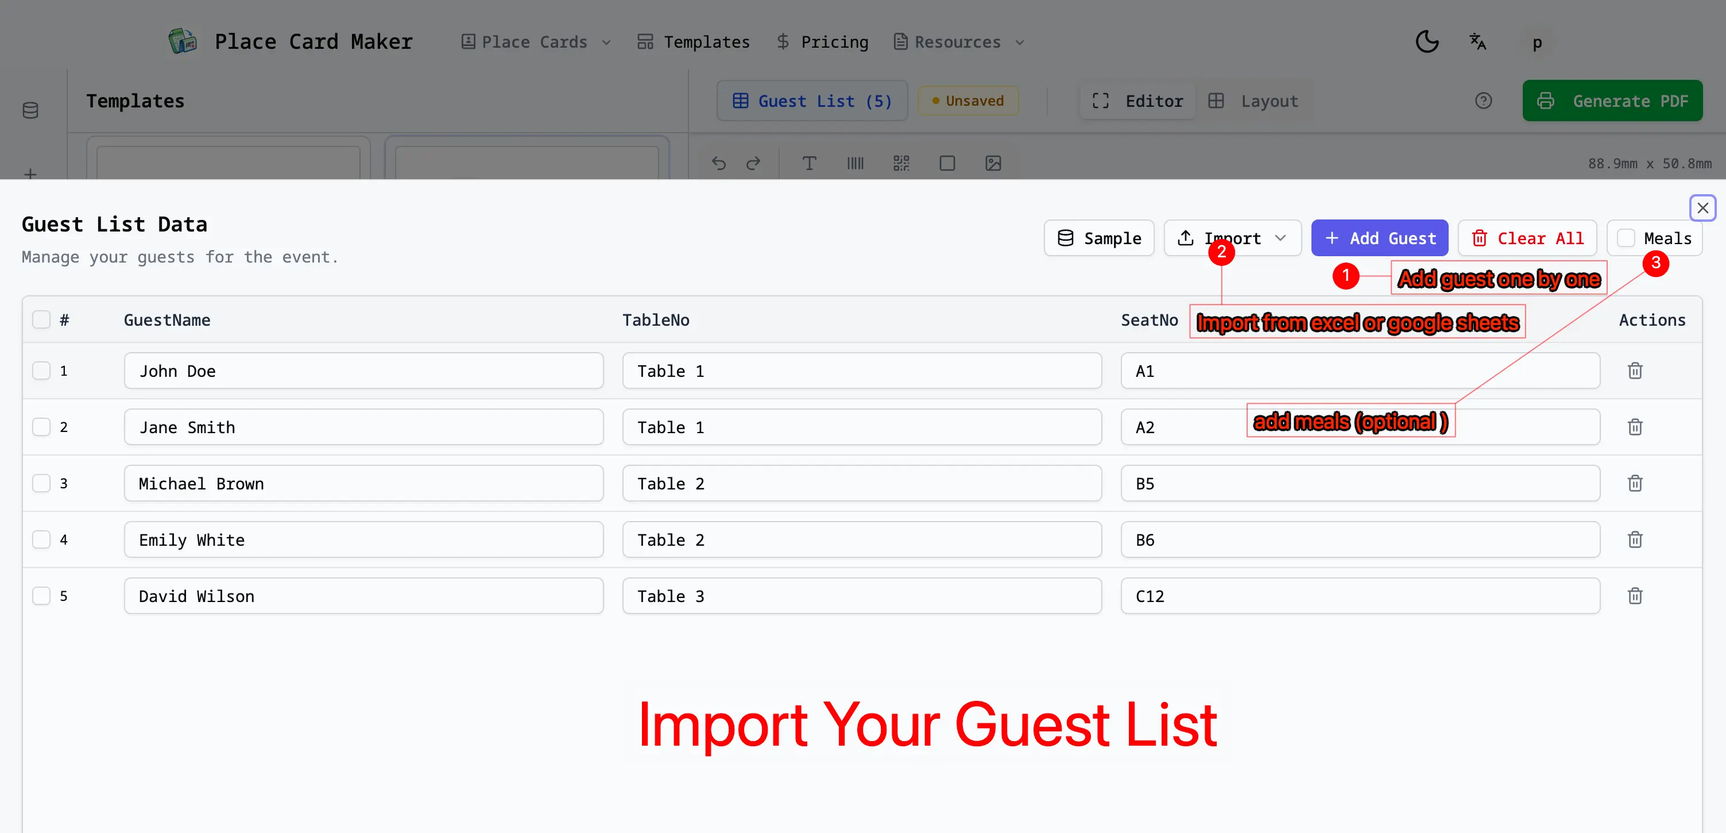Click David Wilson's table number field
1726x833 pixels.
click(x=862, y=596)
